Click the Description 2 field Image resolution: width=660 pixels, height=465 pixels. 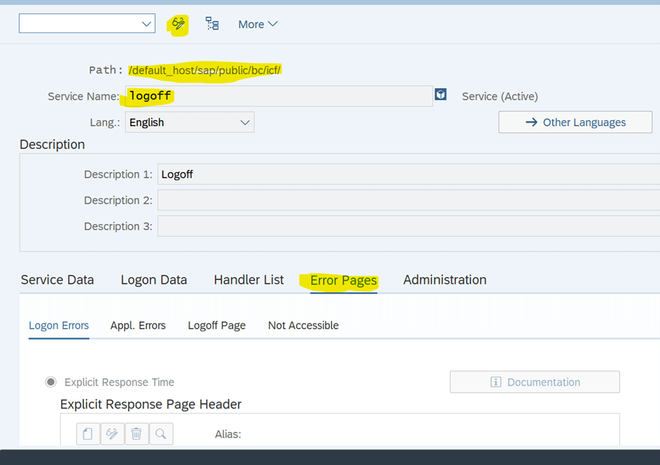point(408,201)
